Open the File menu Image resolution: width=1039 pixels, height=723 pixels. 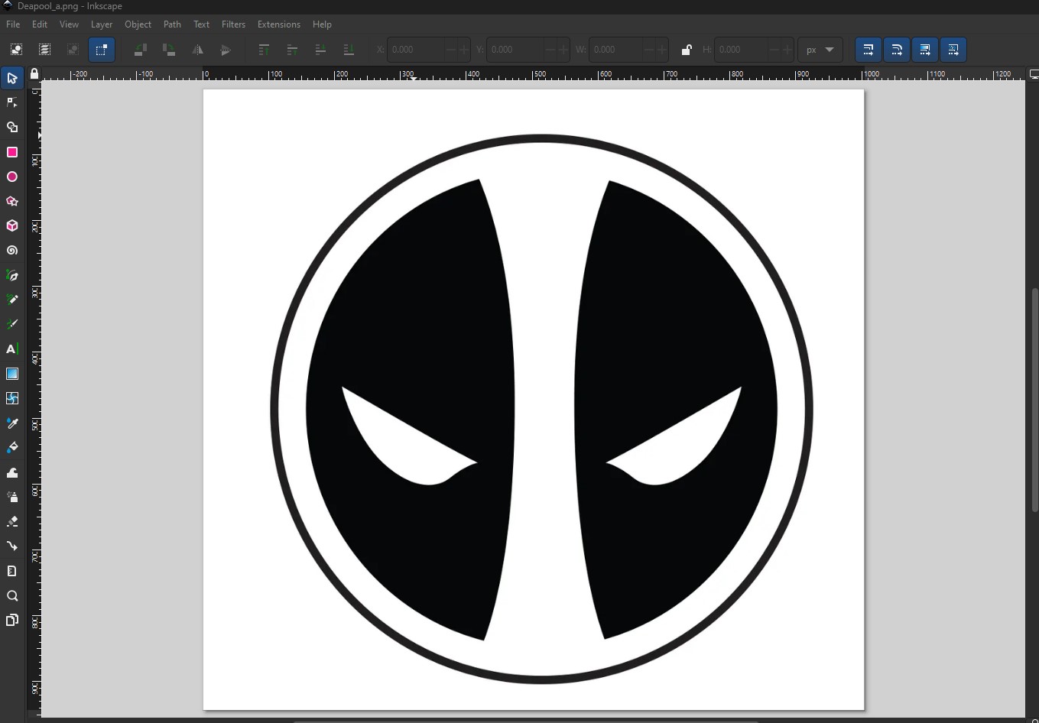13,24
